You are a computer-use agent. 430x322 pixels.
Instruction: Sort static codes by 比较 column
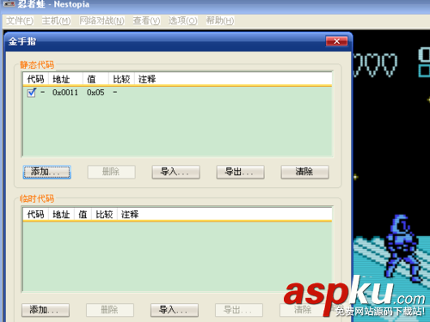pyautogui.click(x=121, y=79)
